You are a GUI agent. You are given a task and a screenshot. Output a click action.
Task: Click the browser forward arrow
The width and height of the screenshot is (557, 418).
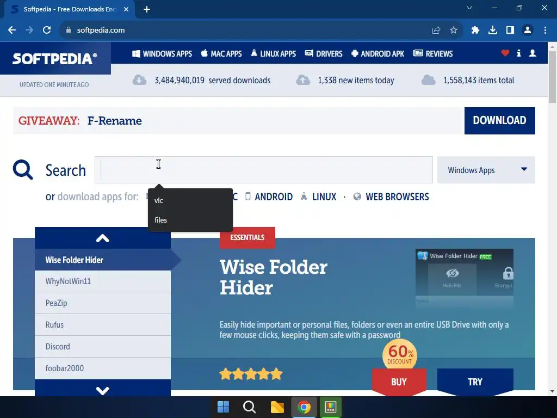[x=29, y=30]
